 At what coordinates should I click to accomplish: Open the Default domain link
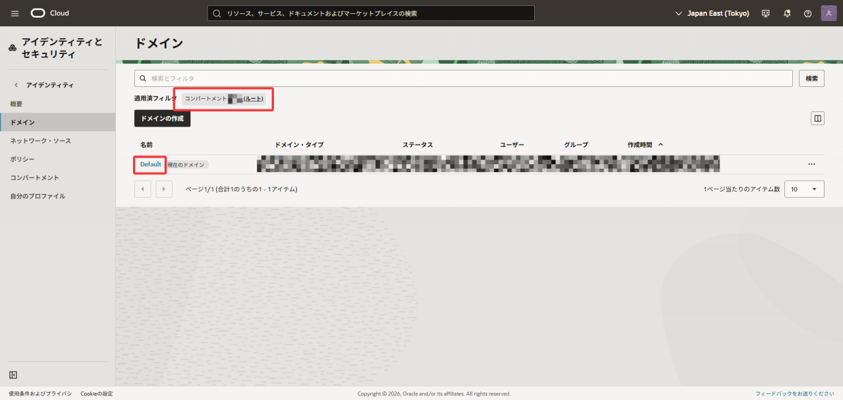pos(150,164)
